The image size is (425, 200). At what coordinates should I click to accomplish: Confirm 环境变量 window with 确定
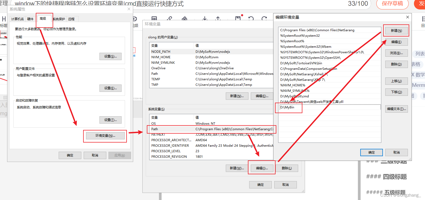tap(261, 185)
